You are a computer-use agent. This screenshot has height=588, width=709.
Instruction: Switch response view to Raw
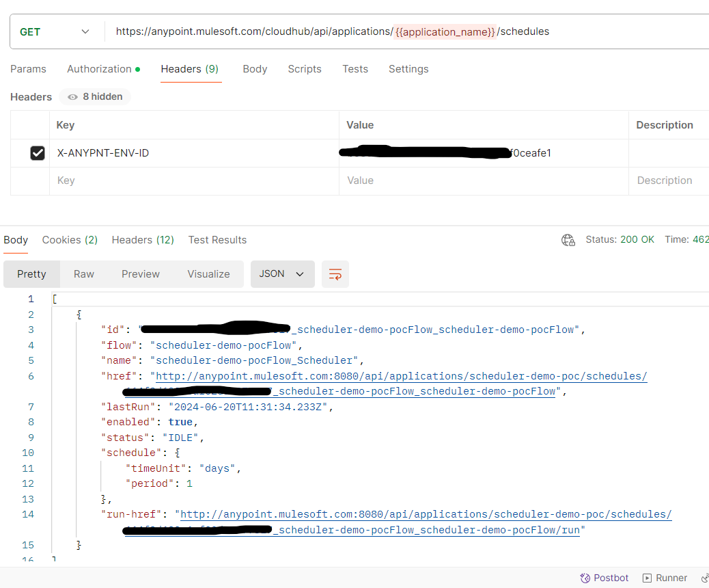pos(83,273)
